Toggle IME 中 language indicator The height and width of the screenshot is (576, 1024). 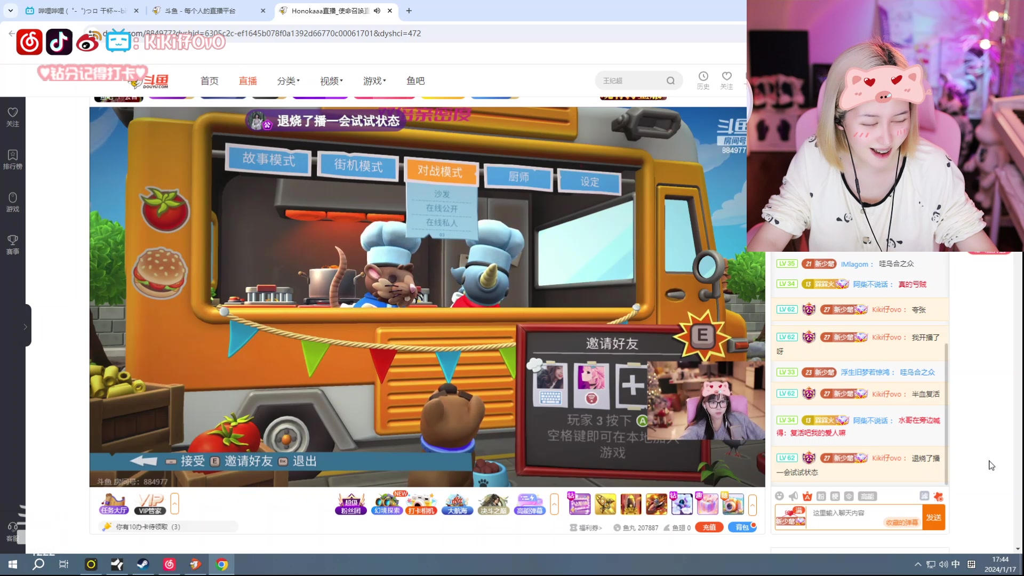(955, 564)
